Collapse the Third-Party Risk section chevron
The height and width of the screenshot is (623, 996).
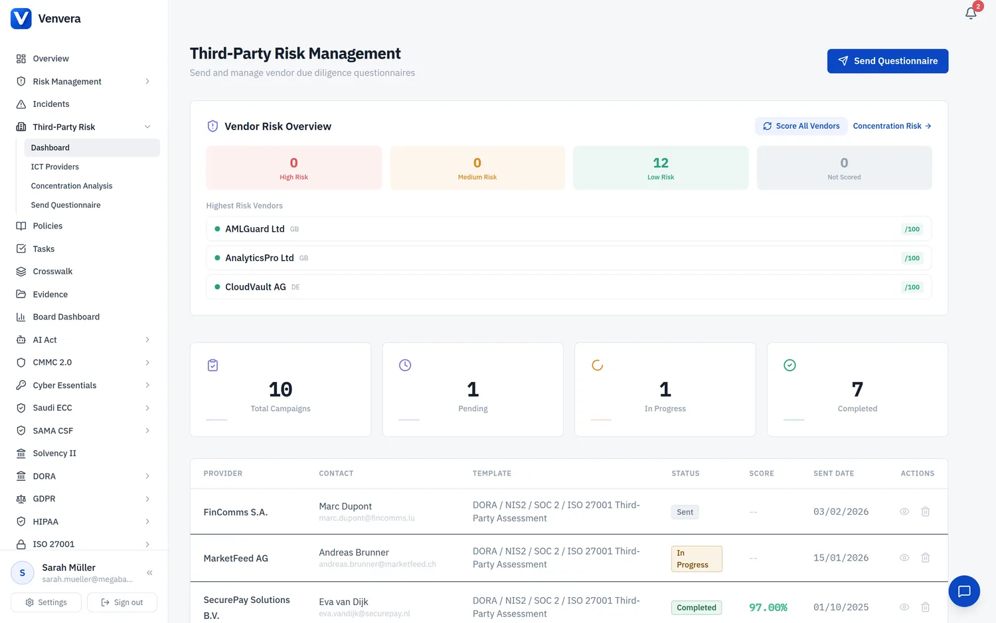pos(147,127)
